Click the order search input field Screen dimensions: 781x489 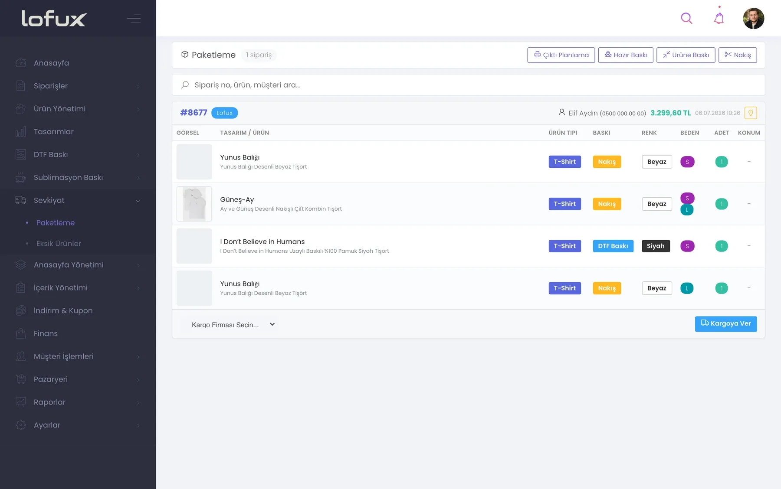pyautogui.click(x=468, y=85)
